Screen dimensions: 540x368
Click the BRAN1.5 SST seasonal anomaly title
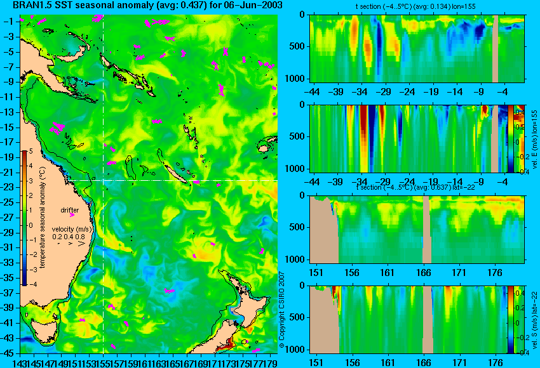147,5
